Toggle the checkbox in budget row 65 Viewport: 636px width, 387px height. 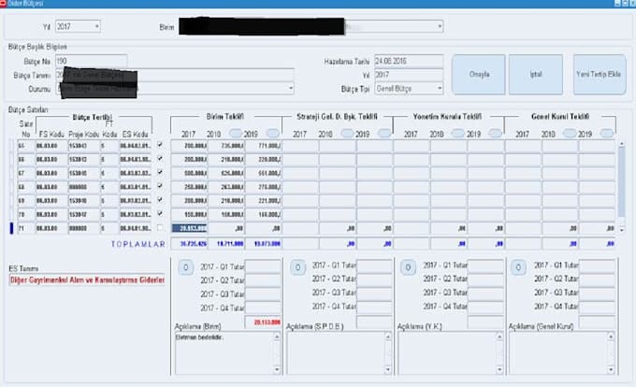tap(160, 146)
